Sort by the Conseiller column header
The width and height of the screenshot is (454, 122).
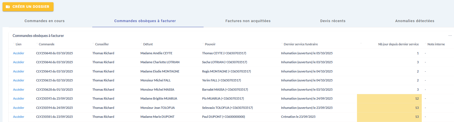point(102,44)
